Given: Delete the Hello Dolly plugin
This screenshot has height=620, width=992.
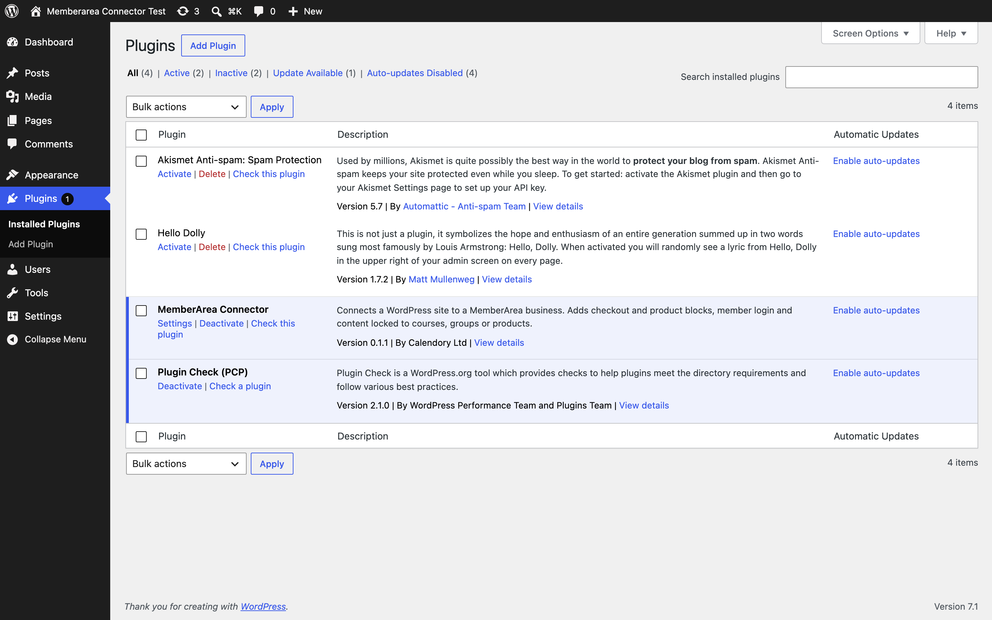Looking at the screenshot, I should [x=212, y=247].
